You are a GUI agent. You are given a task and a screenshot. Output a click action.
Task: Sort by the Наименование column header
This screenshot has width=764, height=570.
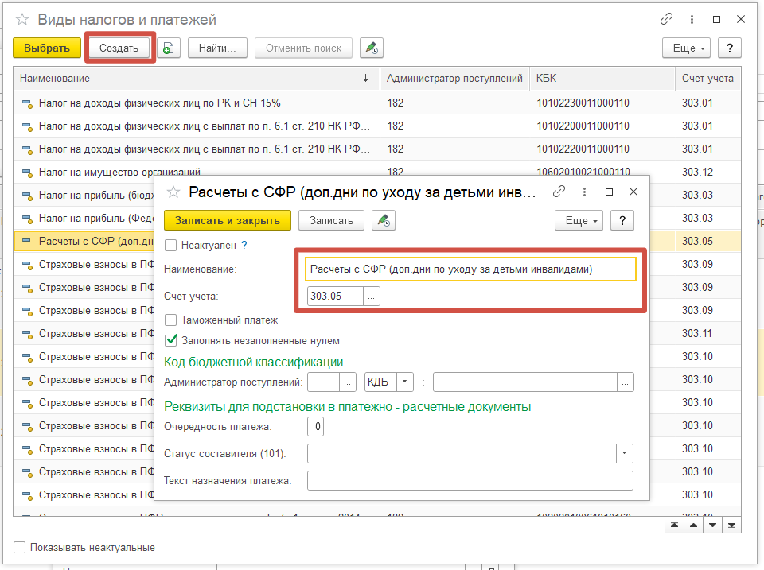tap(55, 79)
